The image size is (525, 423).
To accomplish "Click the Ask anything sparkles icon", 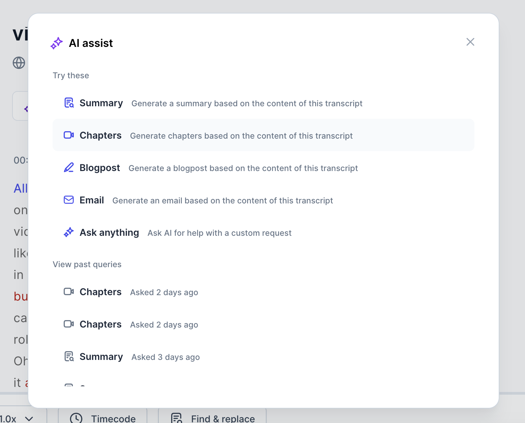I will [x=69, y=232].
